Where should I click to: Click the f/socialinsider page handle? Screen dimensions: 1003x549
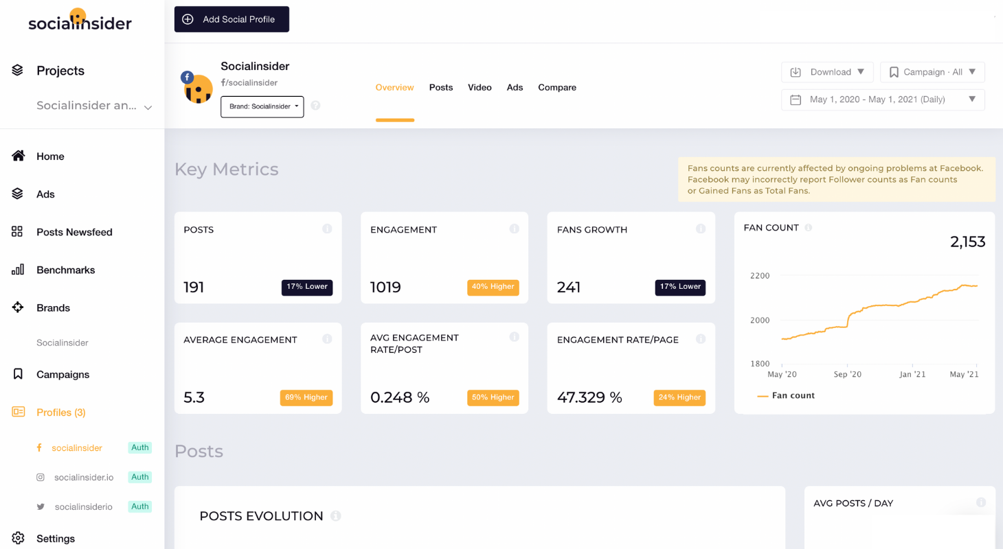point(249,82)
